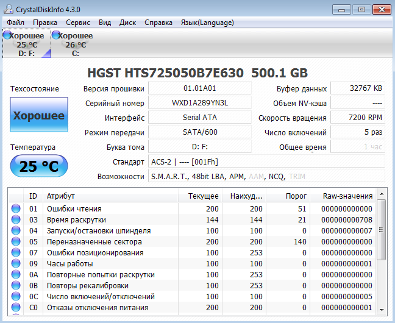Open the Язык(Language) menu
395x323 pixels.
tap(207, 23)
